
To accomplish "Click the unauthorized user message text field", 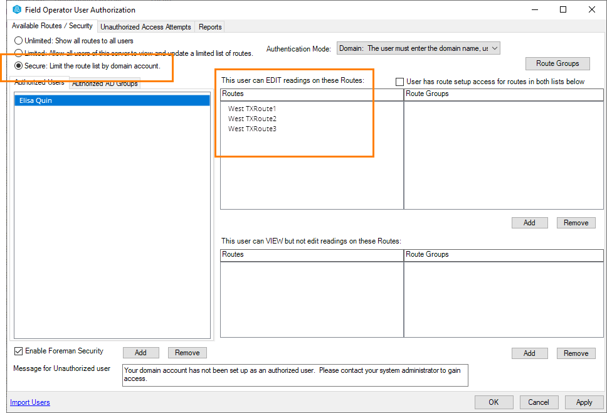I will (x=295, y=375).
